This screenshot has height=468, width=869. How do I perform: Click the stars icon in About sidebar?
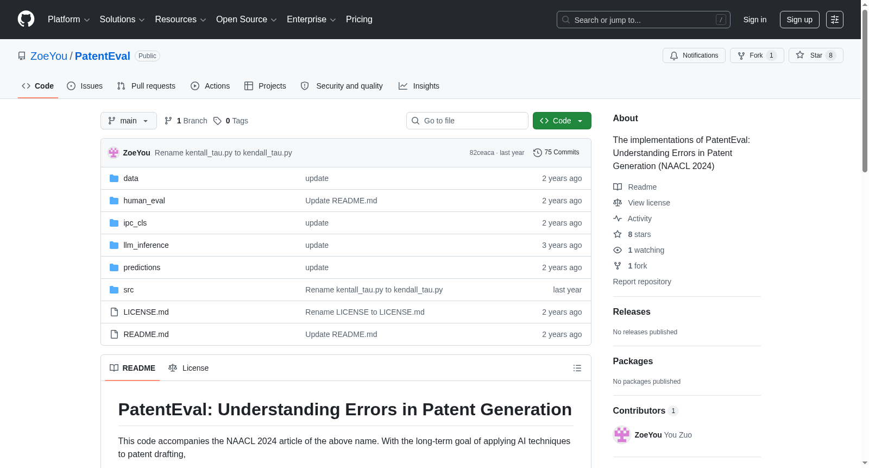pos(618,234)
